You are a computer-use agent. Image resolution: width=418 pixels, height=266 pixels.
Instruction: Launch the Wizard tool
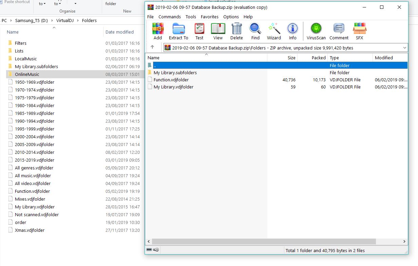pyautogui.click(x=274, y=31)
